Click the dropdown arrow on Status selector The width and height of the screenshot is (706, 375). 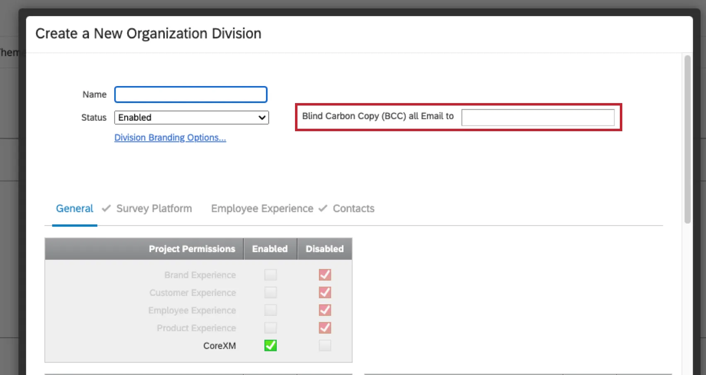click(x=261, y=118)
